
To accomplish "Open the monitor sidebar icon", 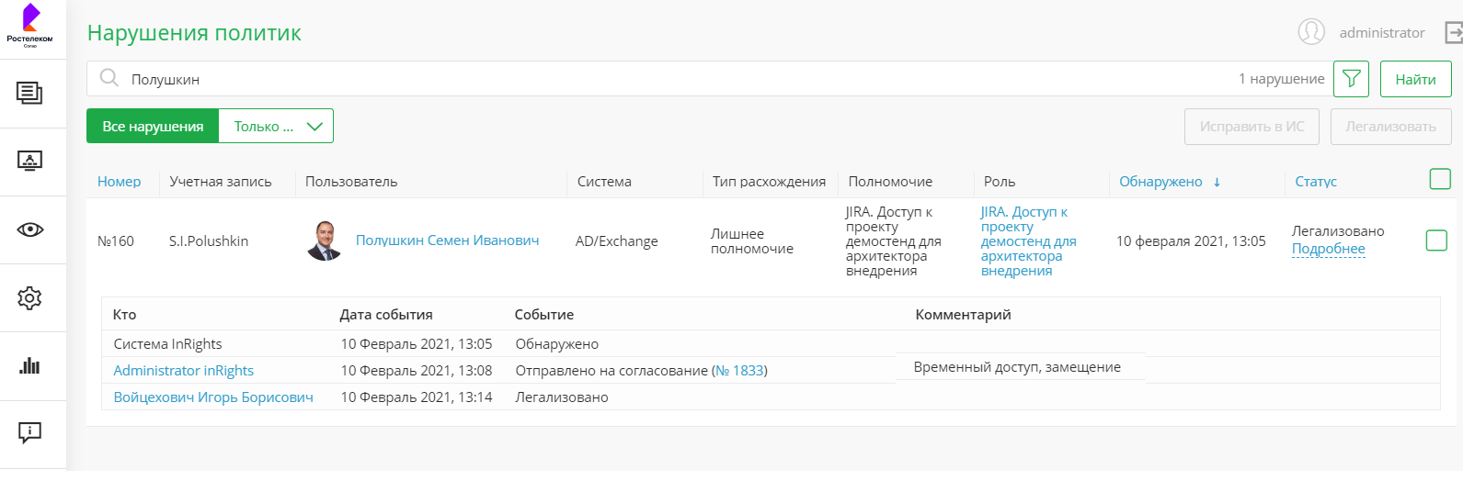I will (29, 162).
